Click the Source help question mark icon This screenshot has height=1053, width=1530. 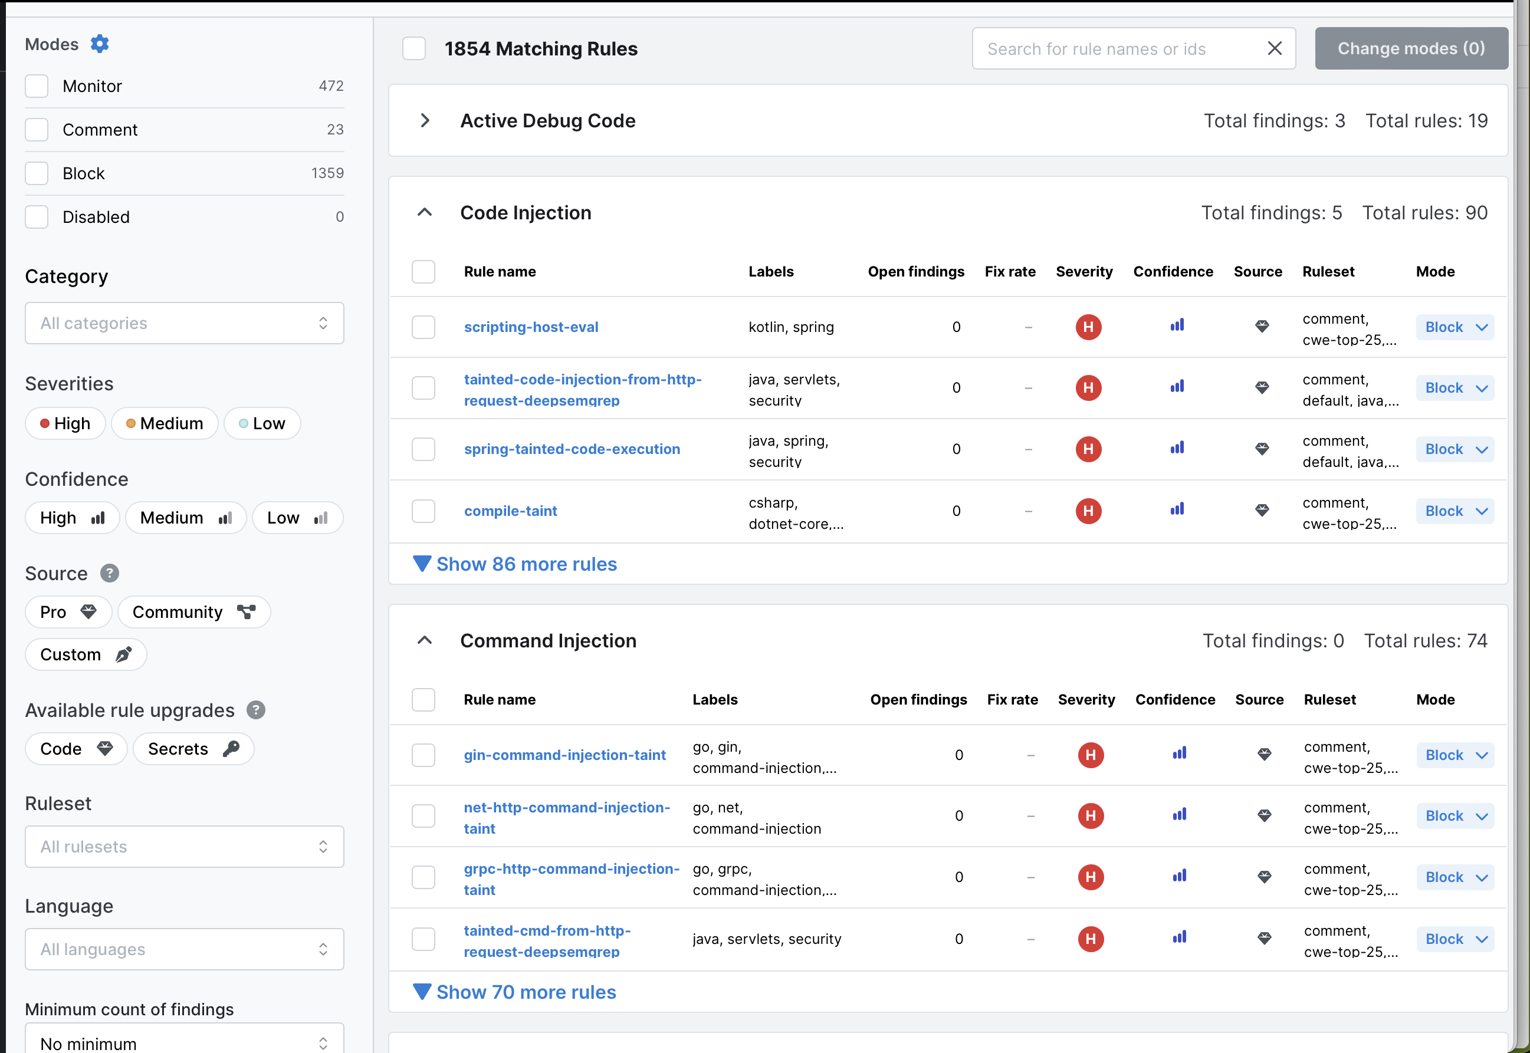click(110, 573)
